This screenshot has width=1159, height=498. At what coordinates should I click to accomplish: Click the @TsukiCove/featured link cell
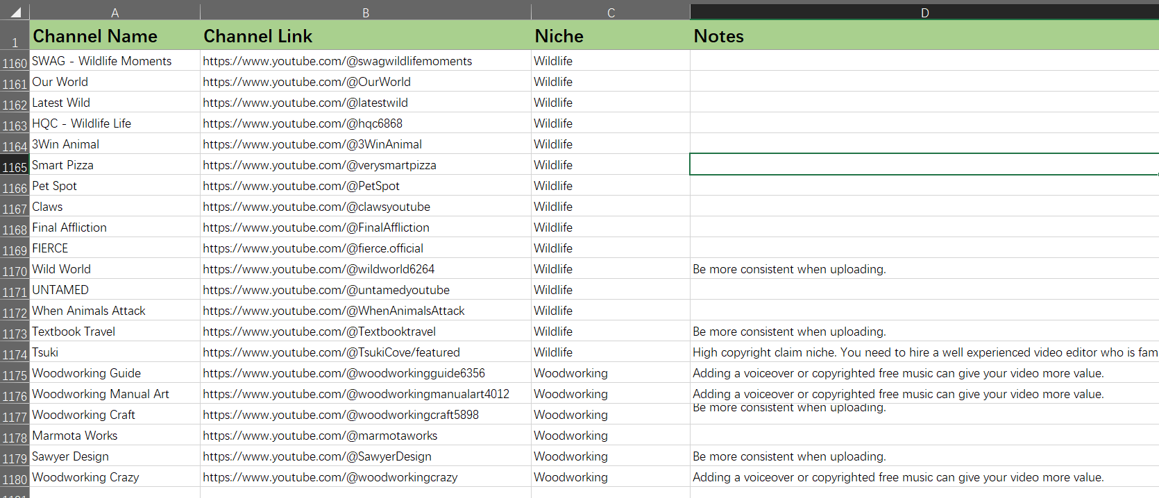(x=366, y=352)
